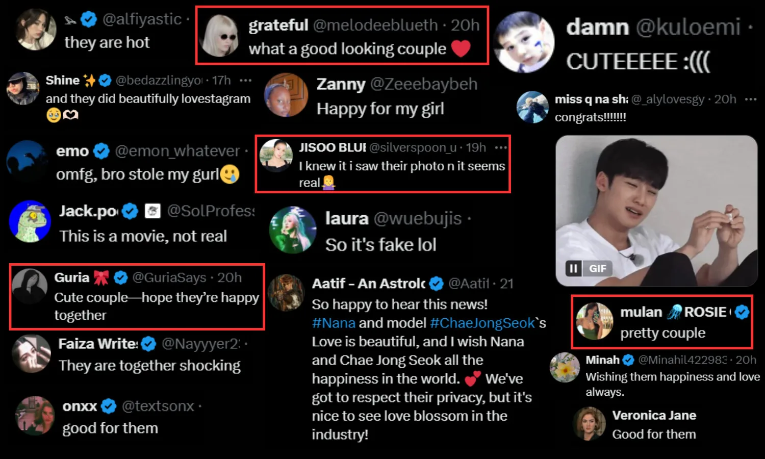Click the verified badge before @alfiyastic
This screenshot has width=765, height=459.
tap(89, 19)
